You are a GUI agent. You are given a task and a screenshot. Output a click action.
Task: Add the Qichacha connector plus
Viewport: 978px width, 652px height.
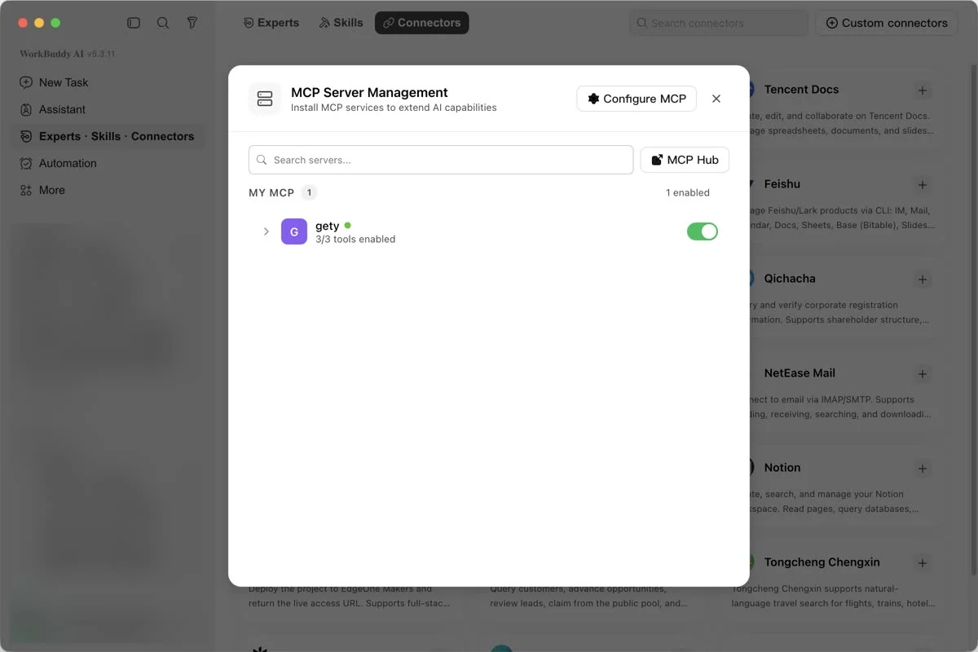click(x=923, y=280)
